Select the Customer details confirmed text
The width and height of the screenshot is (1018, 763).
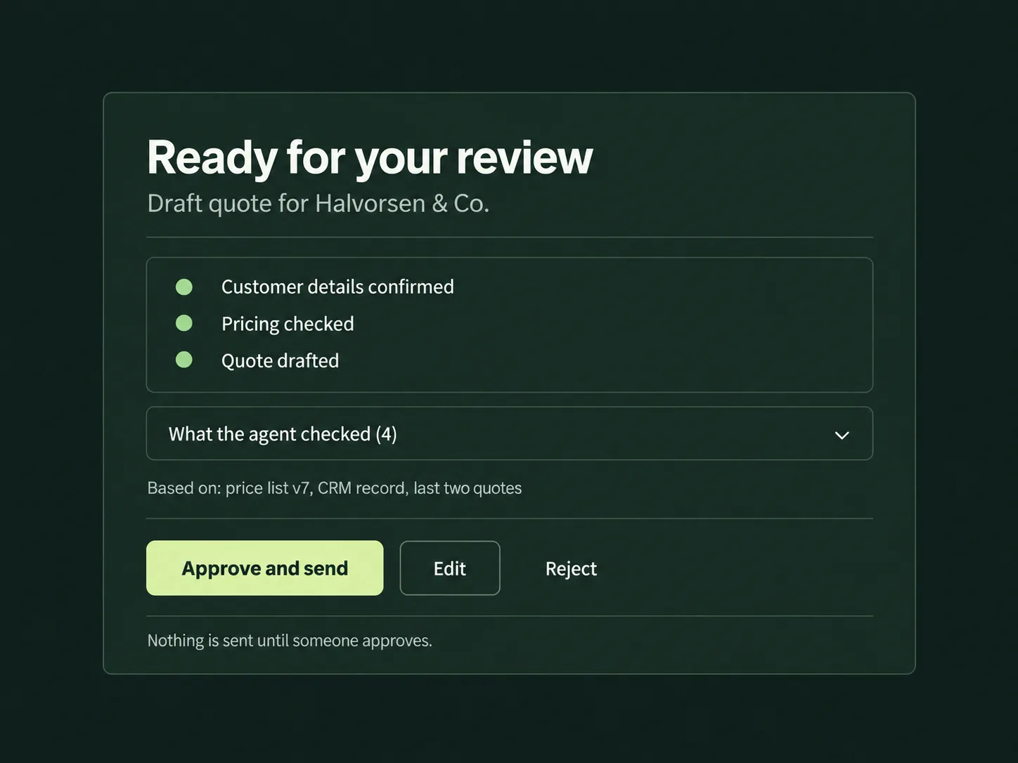click(x=337, y=287)
